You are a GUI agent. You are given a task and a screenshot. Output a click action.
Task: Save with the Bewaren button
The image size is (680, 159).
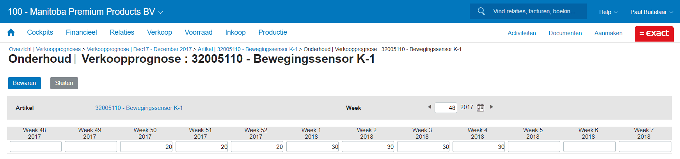coord(25,83)
